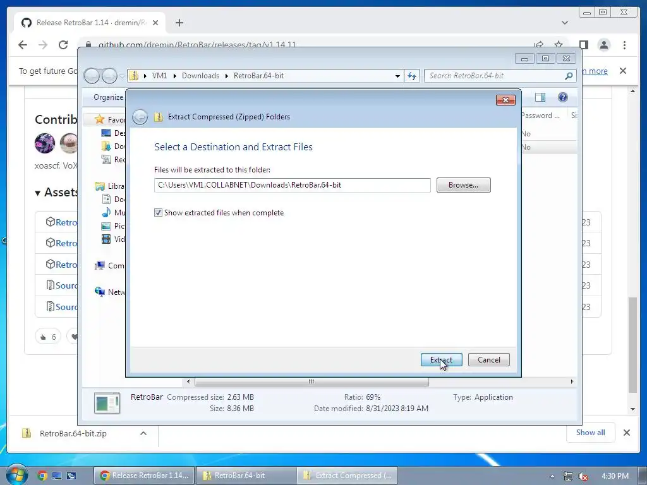This screenshot has width=647, height=485.
Task: Click RetroBar.64-bit in Explorer breadcrumb
Action: tap(258, 76)
